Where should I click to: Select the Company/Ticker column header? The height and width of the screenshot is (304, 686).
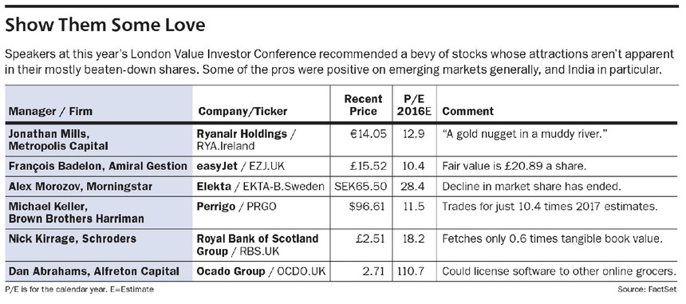coord(242,111)
